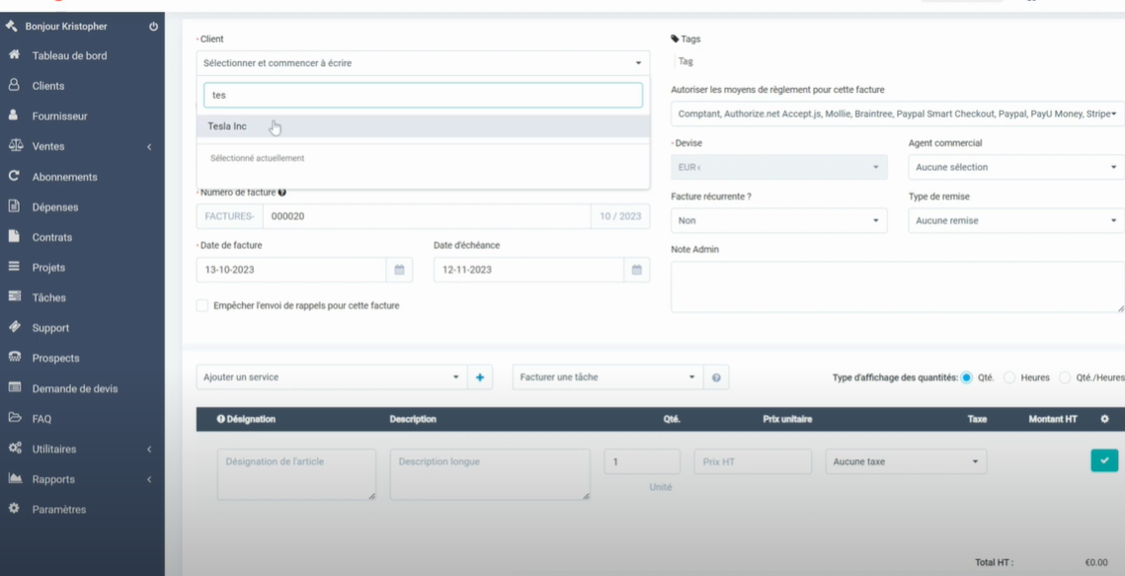The image size is (1125, 576).
Task: Select Tesla Inc from client results
Action: pyautogui.click(x=227, y=126)
